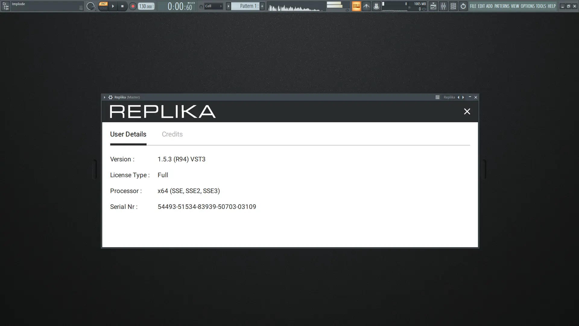Open Replika plugin options gear icon
Screen dimensions: 579x326
110,97
